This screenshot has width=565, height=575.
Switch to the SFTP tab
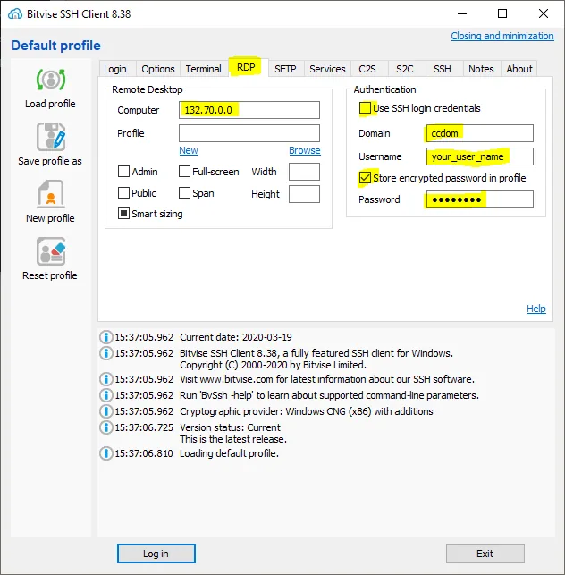coord(285,69)
